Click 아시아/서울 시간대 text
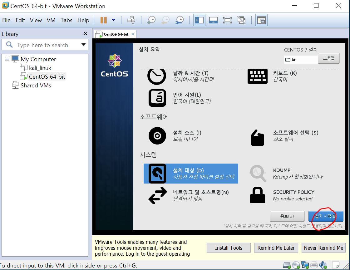Image resolution: width=350 pixels, height=270 pixels. (194, 79)
